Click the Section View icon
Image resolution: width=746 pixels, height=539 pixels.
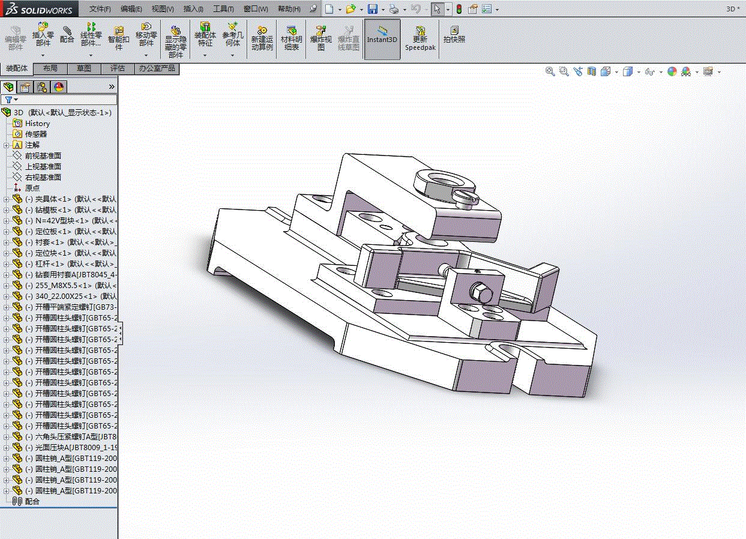pos(592,71)
